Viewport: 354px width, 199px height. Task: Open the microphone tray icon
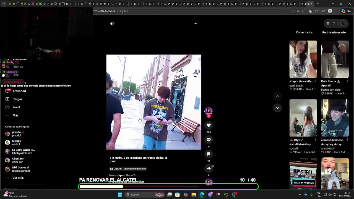click(312, 195)
